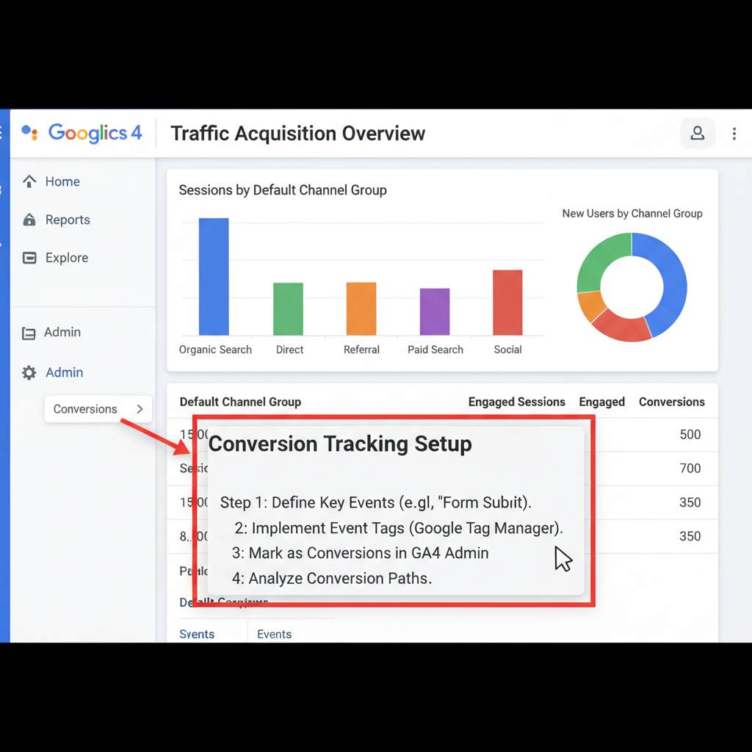Click the upper Admin folder icon

tap(29, 333)
